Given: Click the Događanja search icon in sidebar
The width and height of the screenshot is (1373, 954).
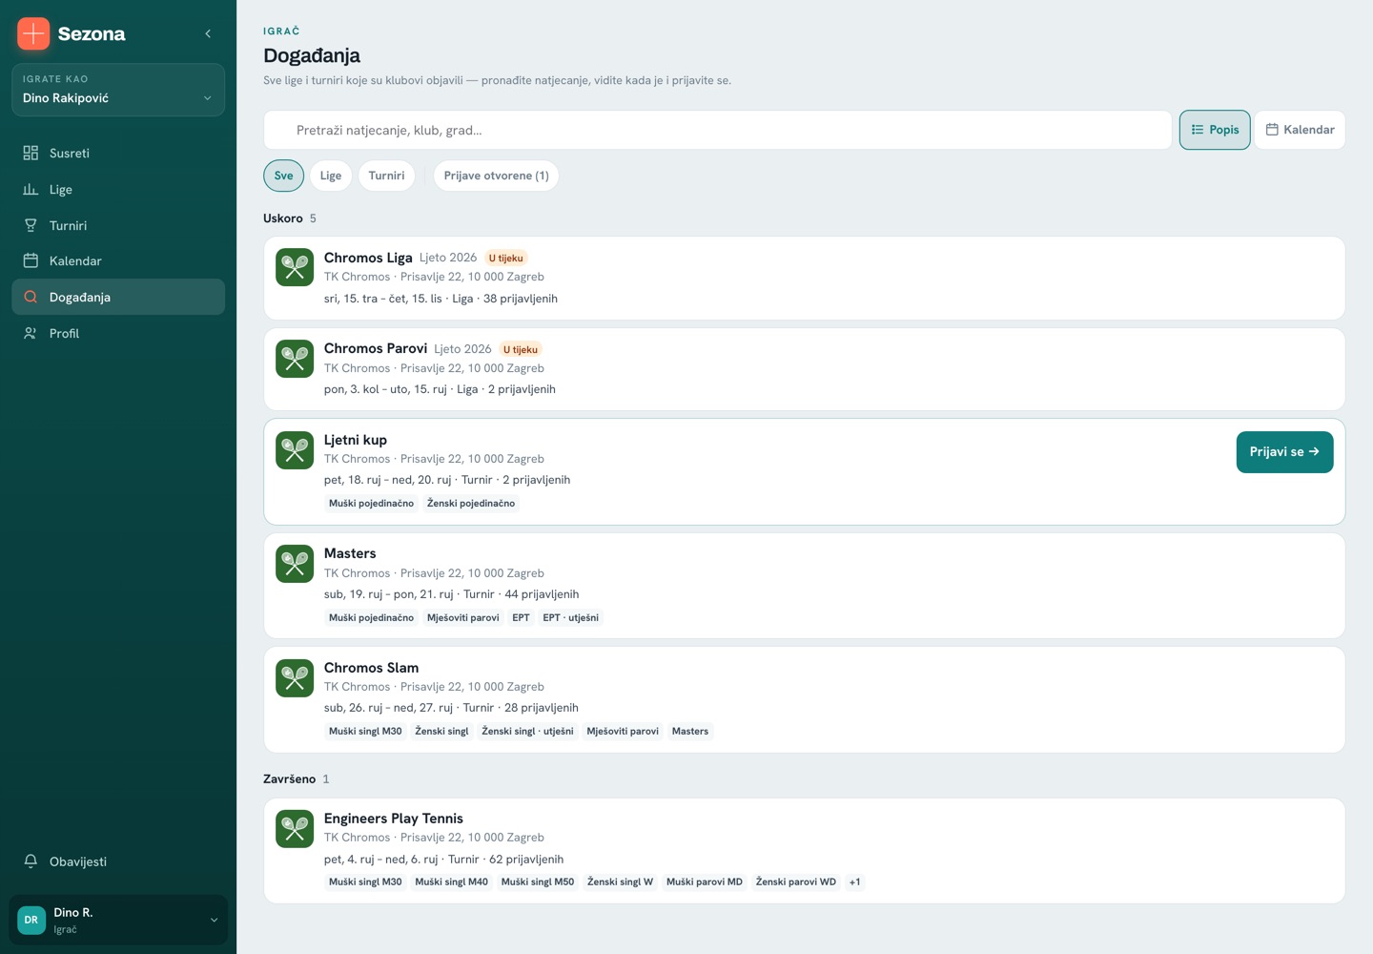Looking at the screenshot, I should (31, 297).
